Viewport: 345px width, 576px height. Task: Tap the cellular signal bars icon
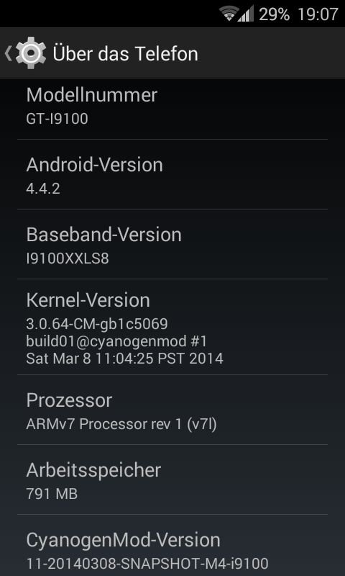[246, 13]
